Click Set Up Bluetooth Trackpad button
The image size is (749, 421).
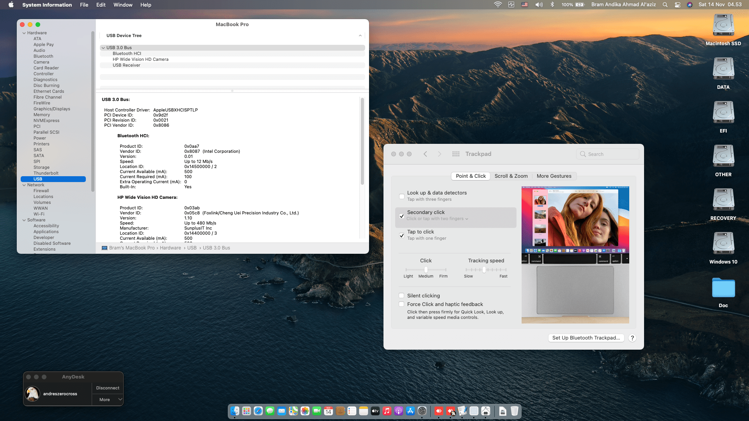click(x=586, y=338)
